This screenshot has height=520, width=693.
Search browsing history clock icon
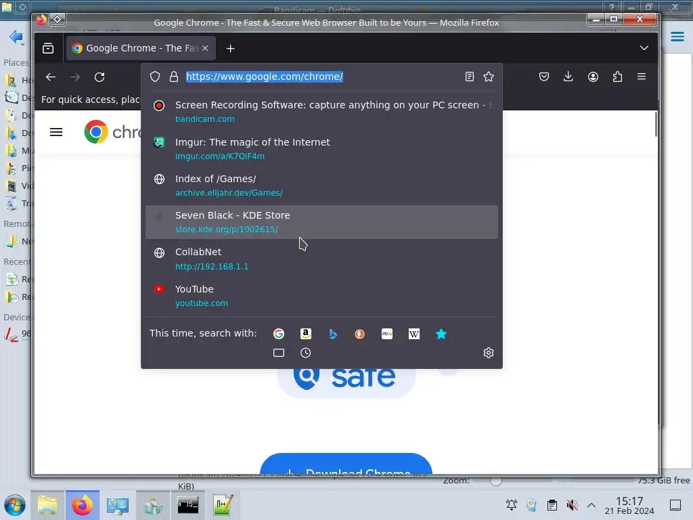306,353
